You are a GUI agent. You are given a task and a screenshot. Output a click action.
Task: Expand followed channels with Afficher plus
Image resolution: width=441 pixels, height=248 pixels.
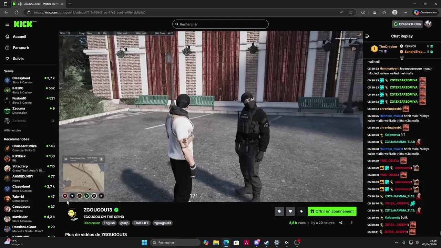tap(13, 131)
